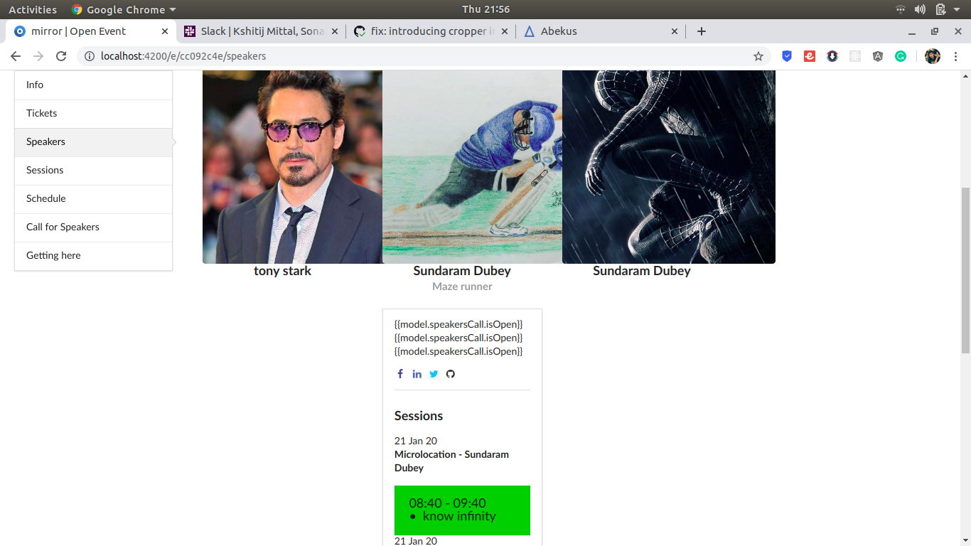Image resolution: width=971 pixels, height=546 pixels.
Task: Open the Chrome three-dot menu
Action: click(955, 56)
